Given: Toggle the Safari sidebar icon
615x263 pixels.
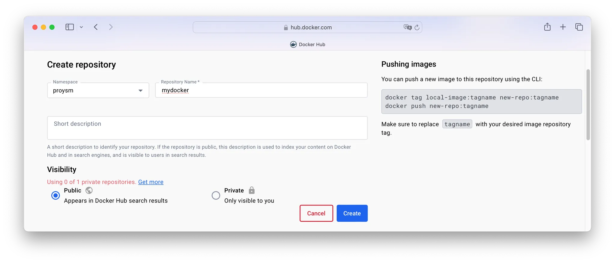Looking at the screenshot, I should [x=70, y=27].
